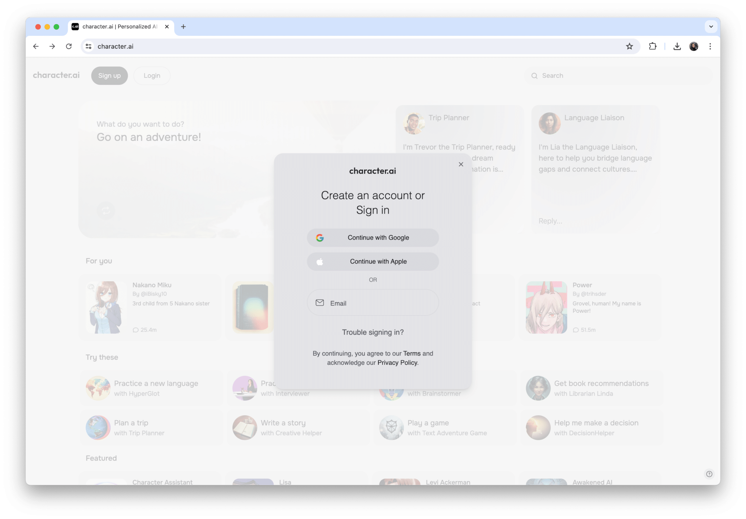This screenshot has width=746, height=519.
Task: Go back with browser back arrow
Action: pyautogui.click(x=36, y=46)
